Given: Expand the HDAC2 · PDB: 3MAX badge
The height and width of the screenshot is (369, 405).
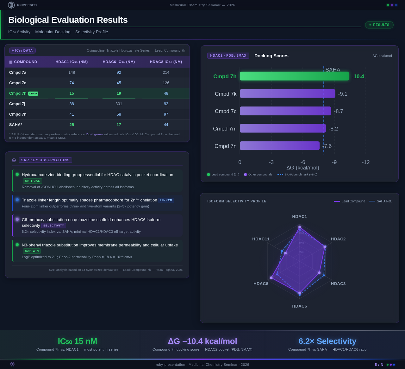Looking at the screenshot, I should pos(228,55).
